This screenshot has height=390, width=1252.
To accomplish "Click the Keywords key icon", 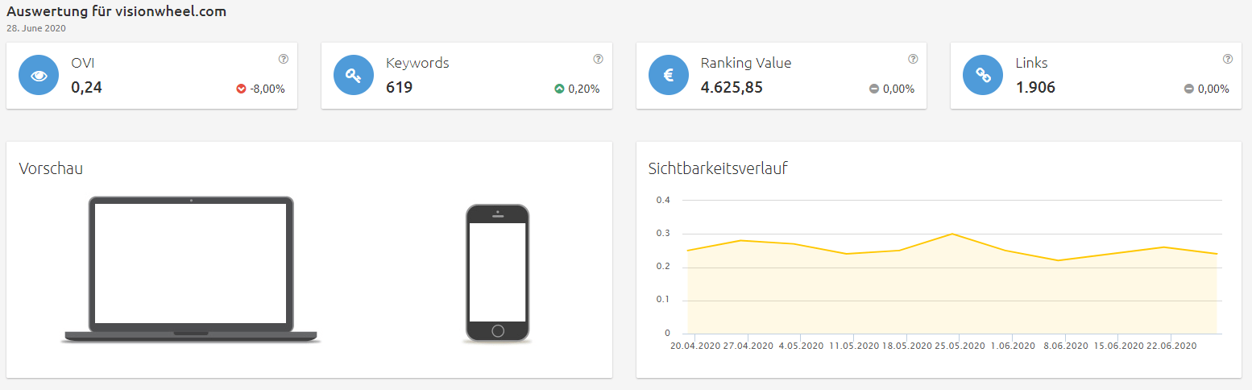I will pos(354,75).
